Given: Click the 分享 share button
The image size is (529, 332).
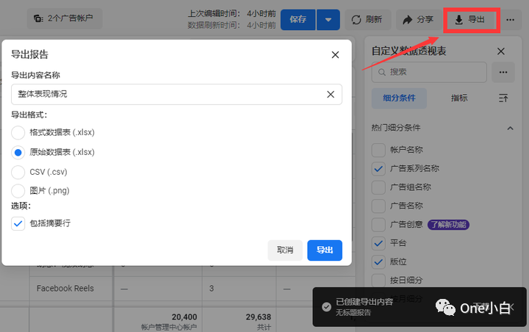Looking at the screenshot, I should (x=418, y=20).
